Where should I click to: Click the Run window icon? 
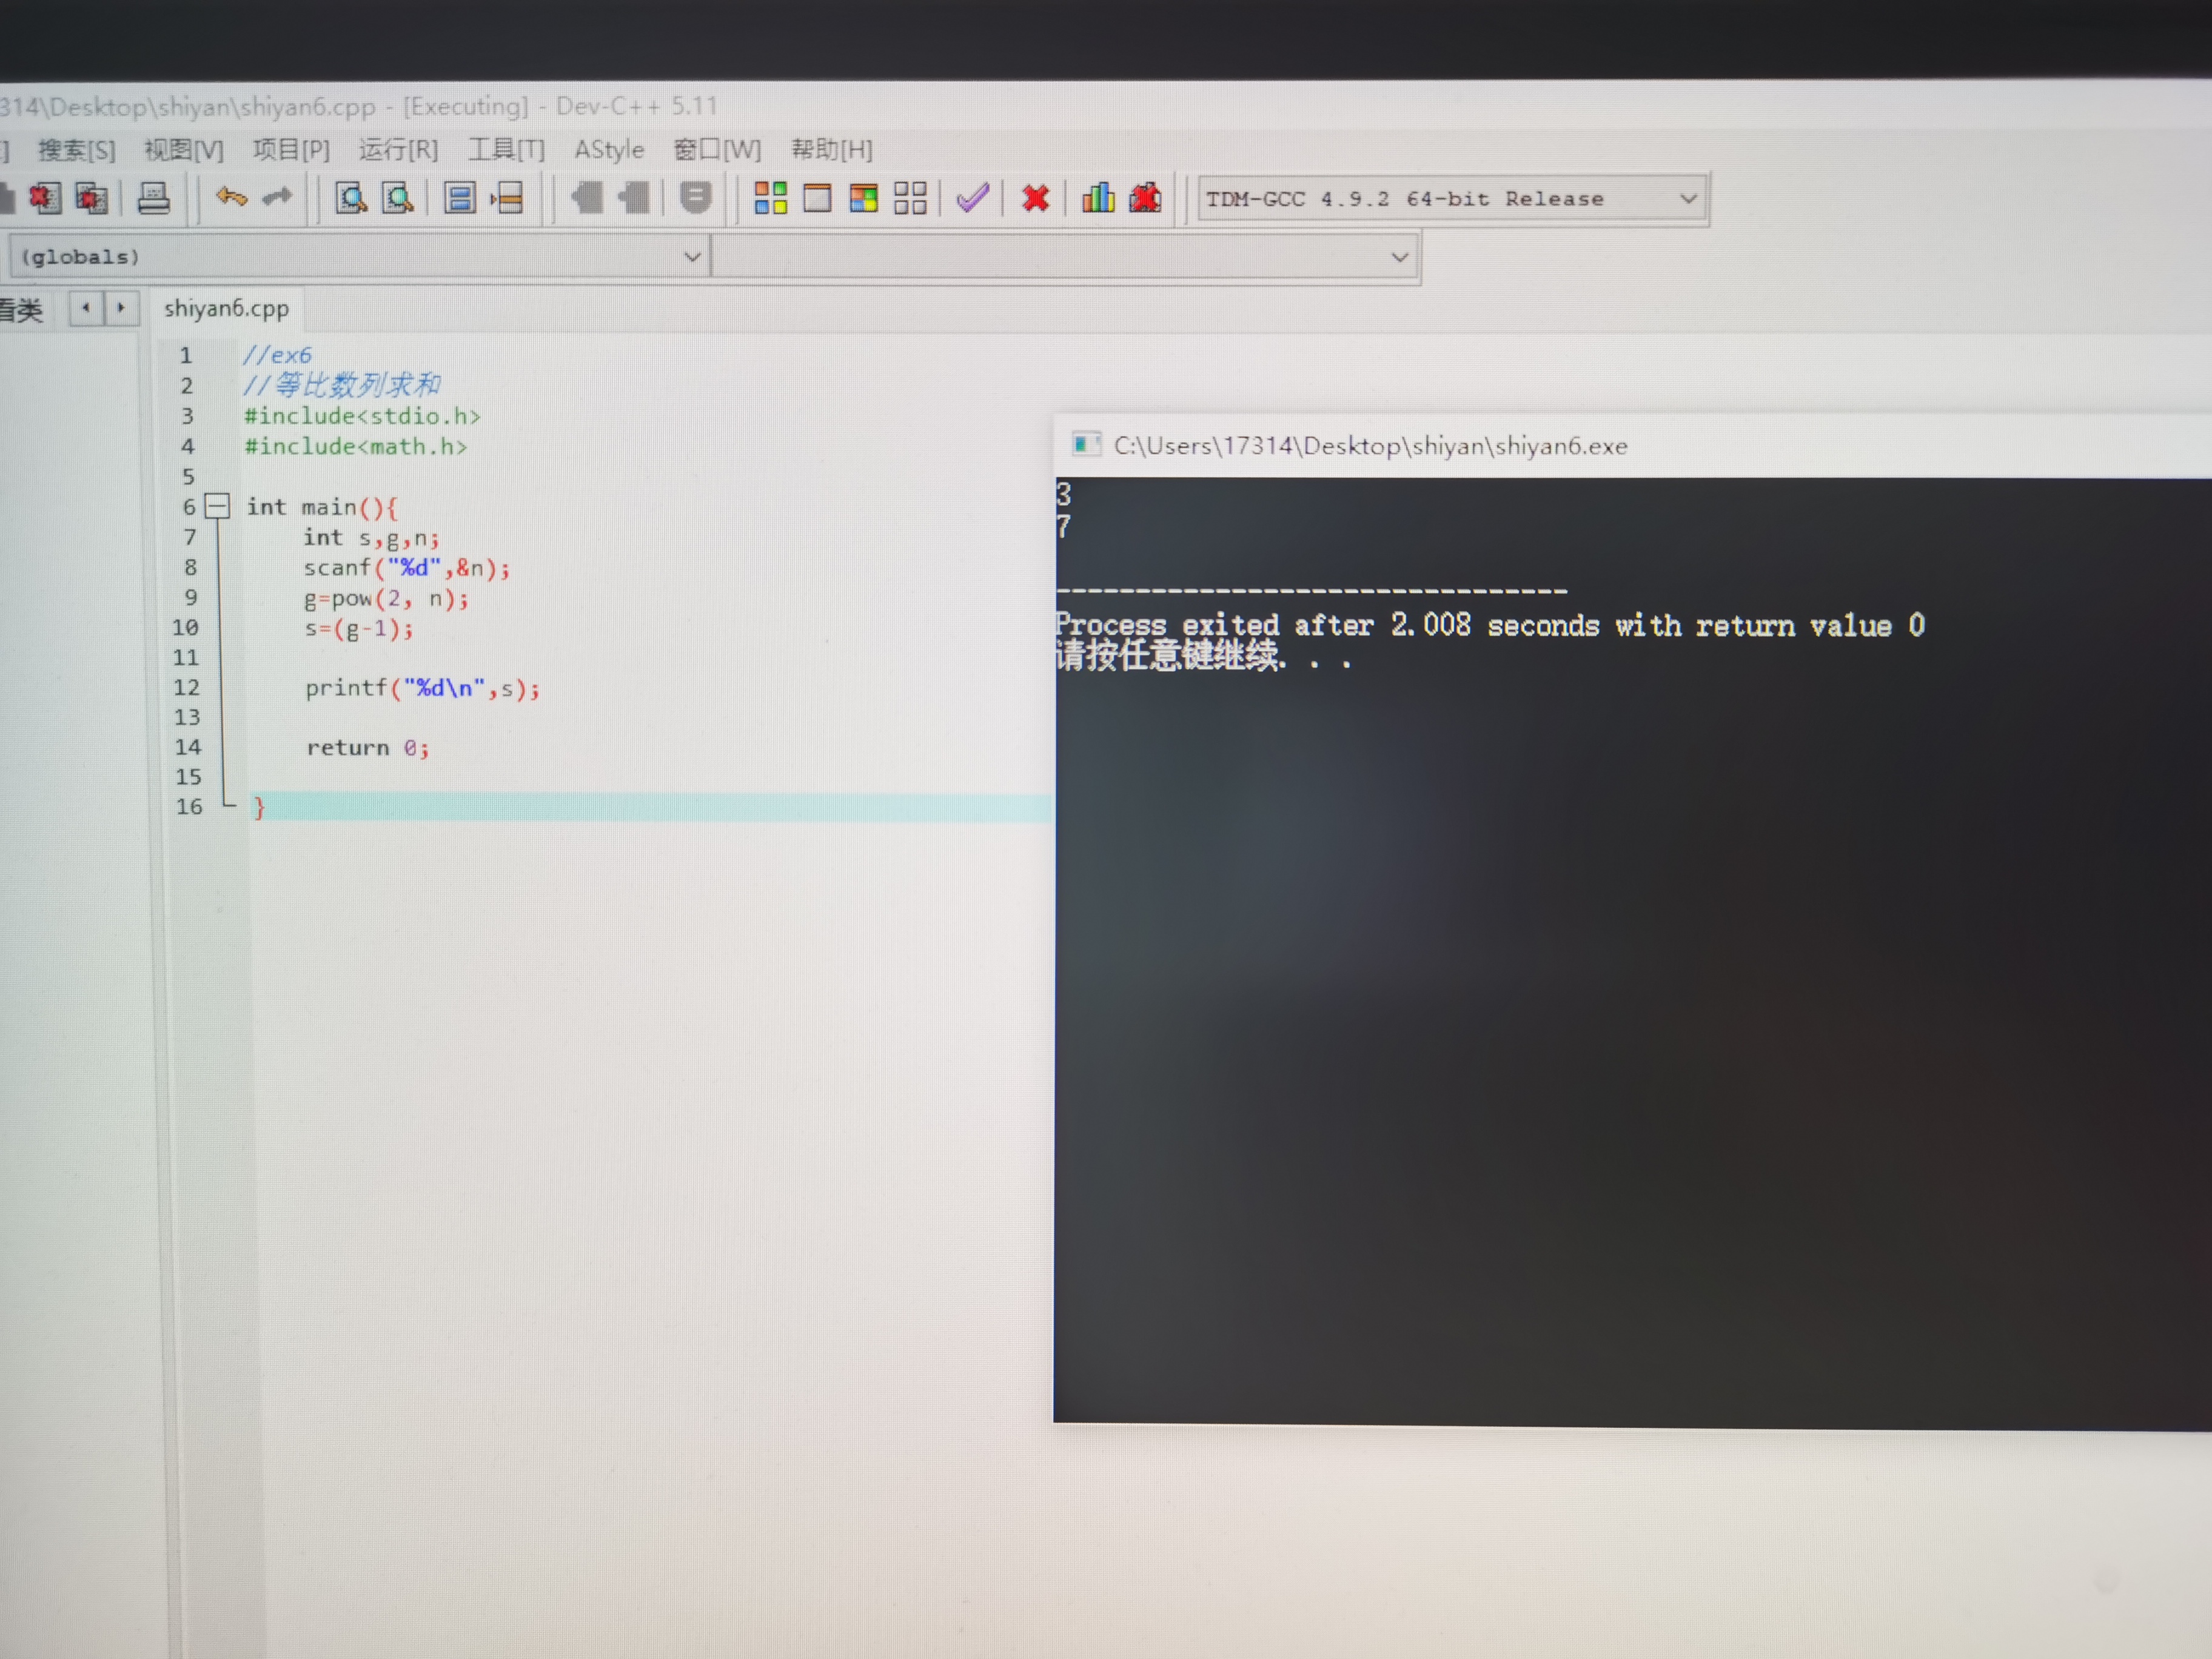817,198
